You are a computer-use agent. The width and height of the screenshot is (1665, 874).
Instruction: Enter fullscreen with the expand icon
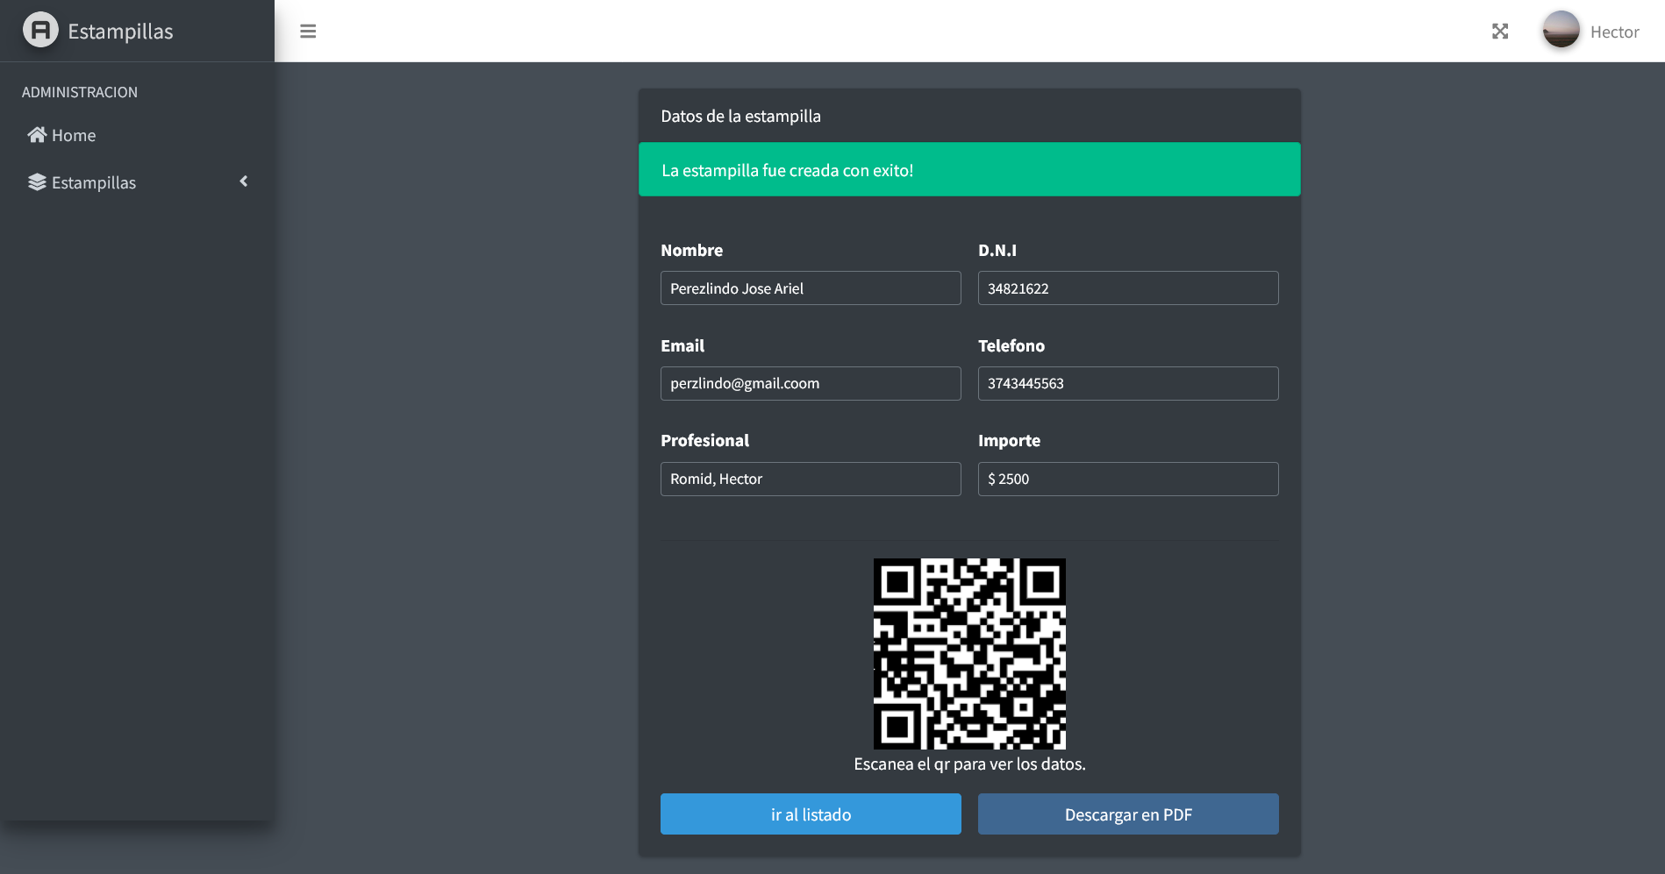(x=1500, y=32)
